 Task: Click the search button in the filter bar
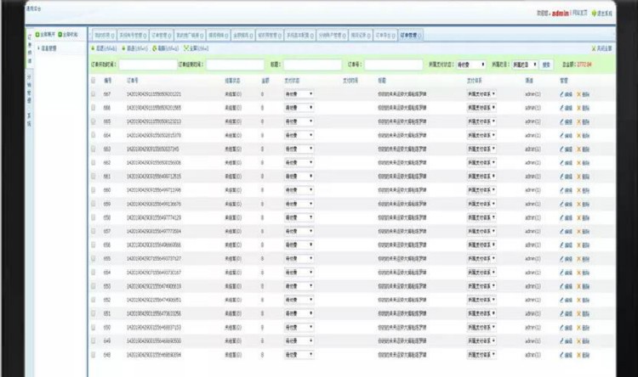tap(545, 64)
